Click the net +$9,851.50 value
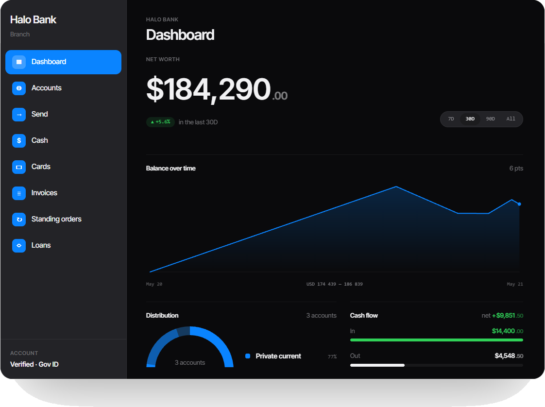The width and height of the screenshot is (545, 407). (502, 316)
